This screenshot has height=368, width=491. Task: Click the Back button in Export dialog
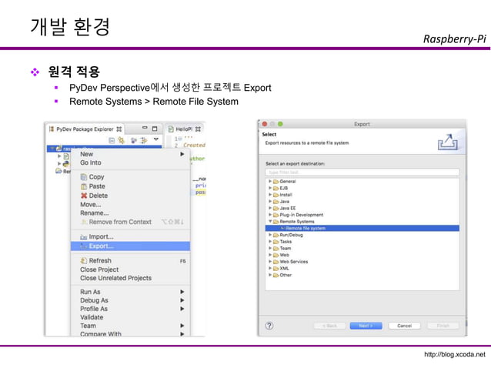point(329,326)
